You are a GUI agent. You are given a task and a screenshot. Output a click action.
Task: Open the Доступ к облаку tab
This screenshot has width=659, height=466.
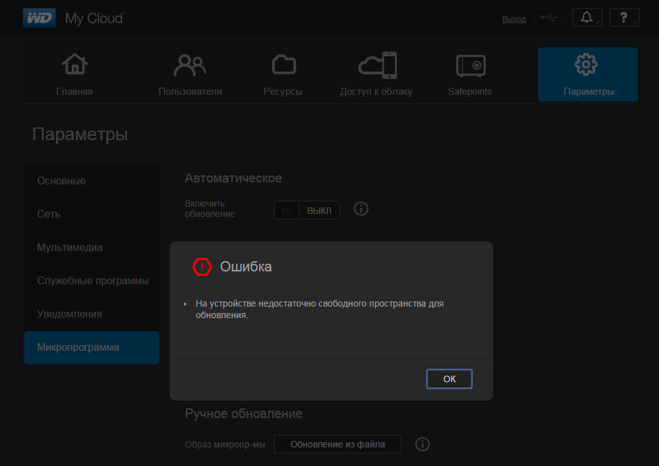pos(376,74)
